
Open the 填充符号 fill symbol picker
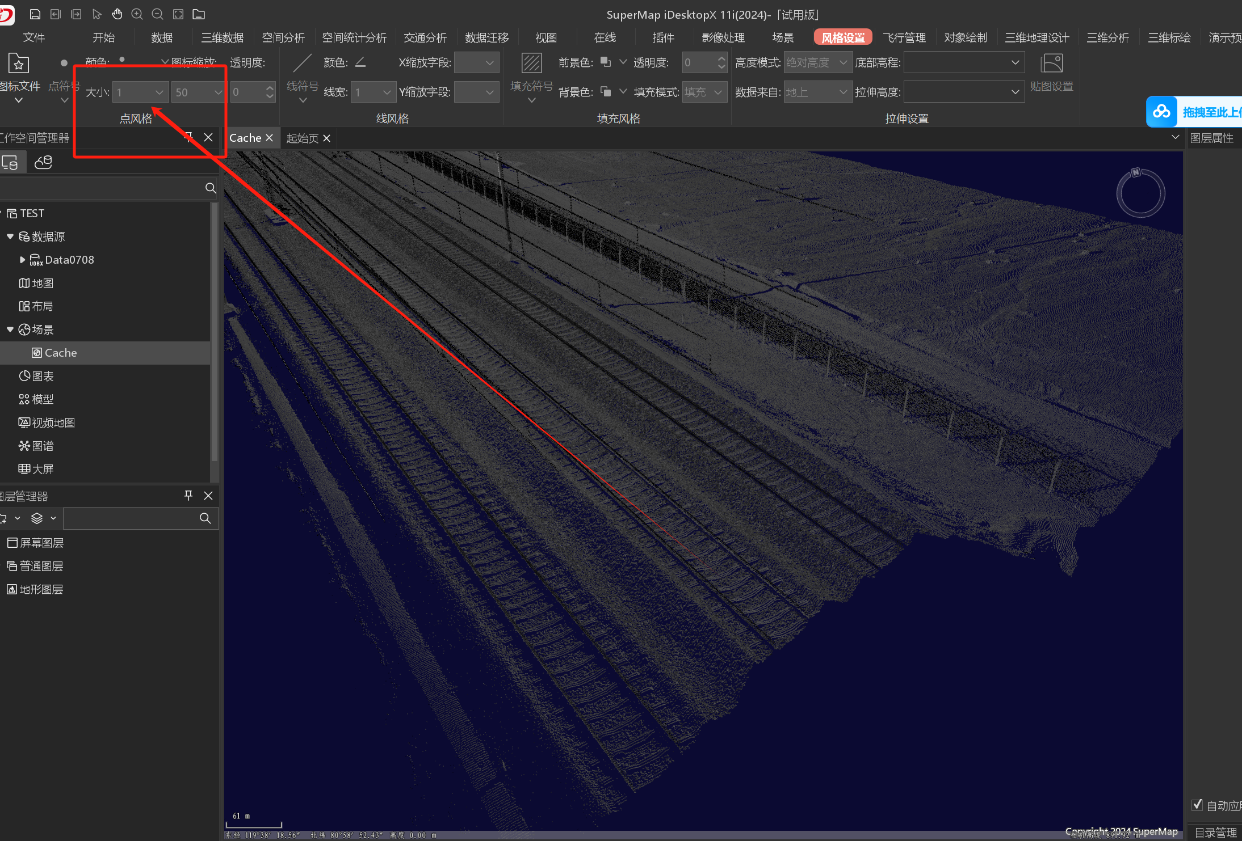click(532, 78)
